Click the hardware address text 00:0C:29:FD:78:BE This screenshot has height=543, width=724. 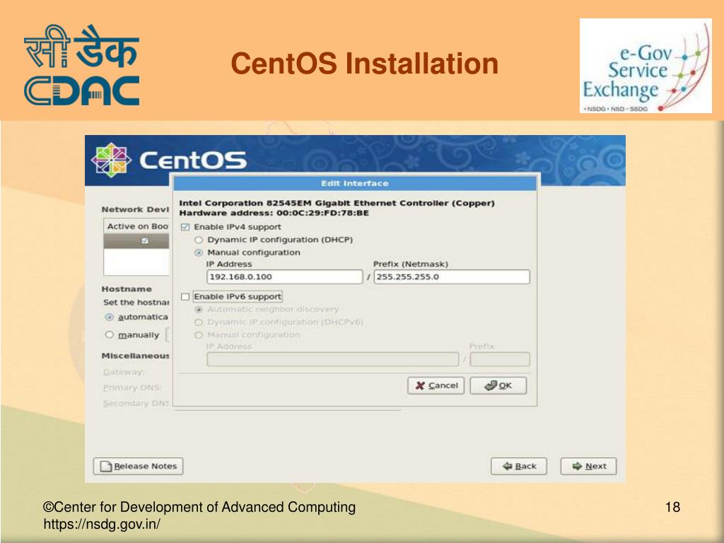click(x=322, y=213)
